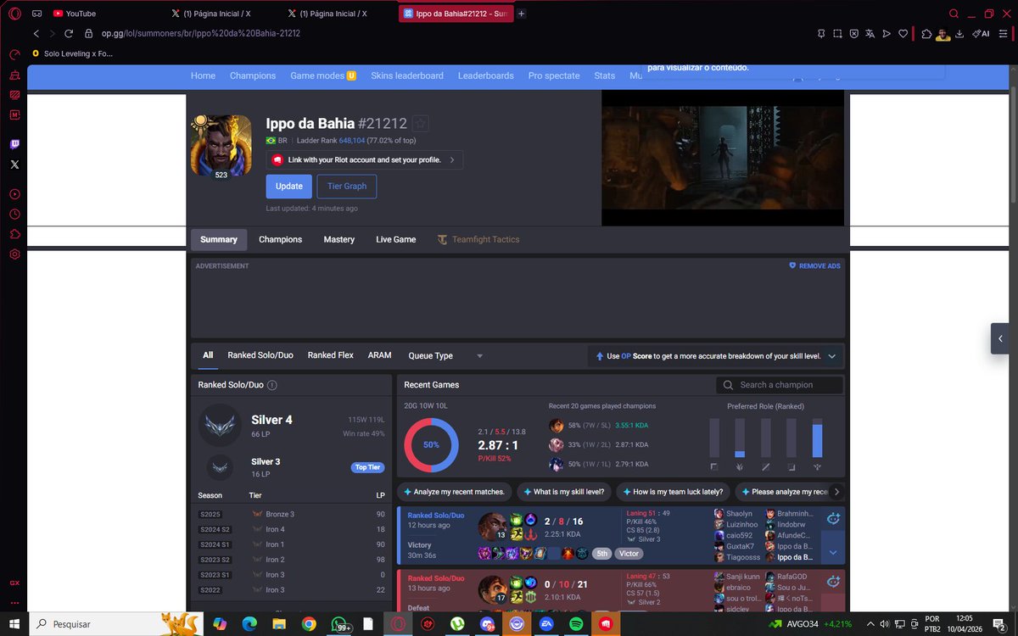Select the Mastery profile tab
1018x636 pixels.
coord(338,239)
